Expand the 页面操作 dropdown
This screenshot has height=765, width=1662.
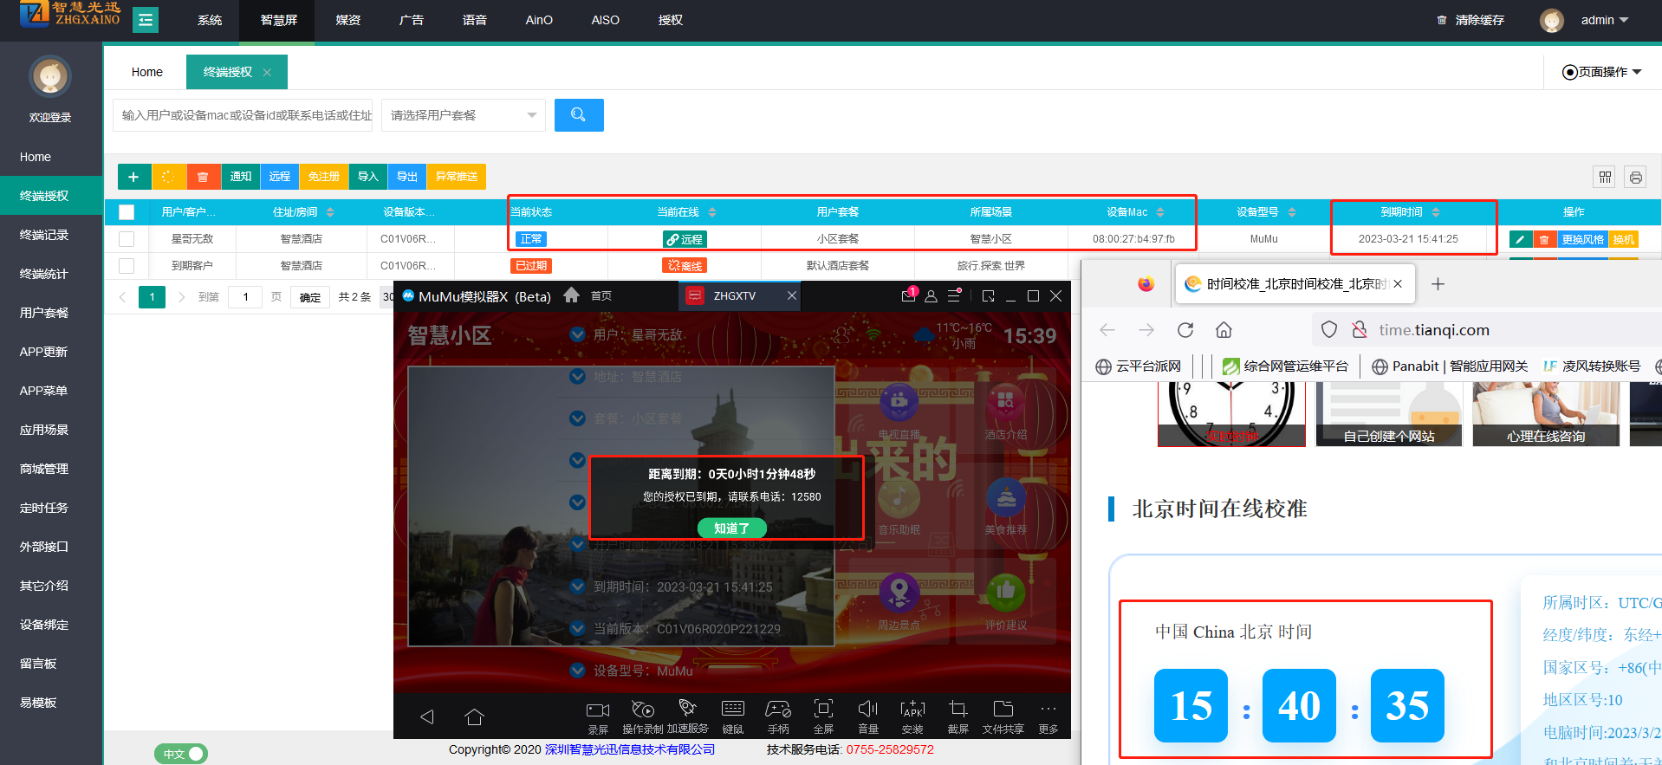(x=1601, y=72)
